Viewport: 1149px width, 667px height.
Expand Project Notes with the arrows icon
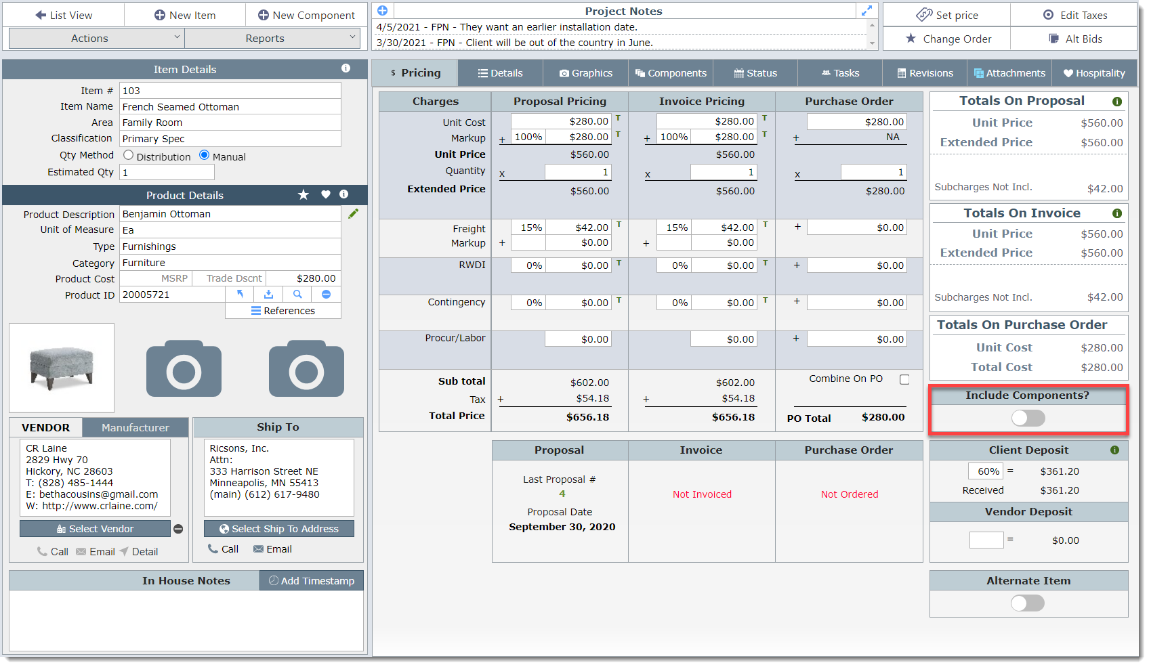coord(866,11)
